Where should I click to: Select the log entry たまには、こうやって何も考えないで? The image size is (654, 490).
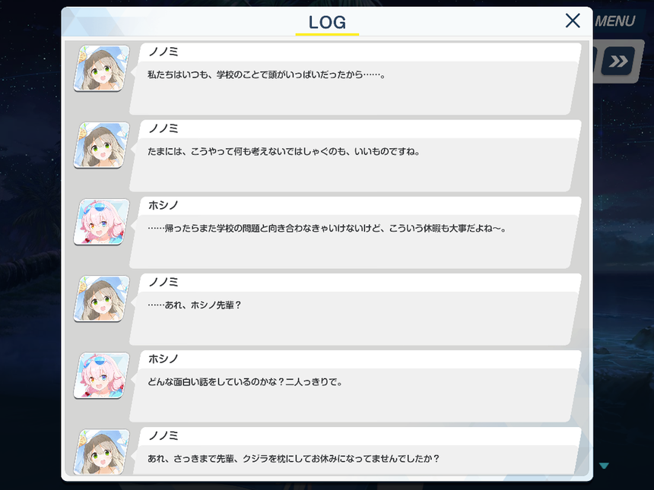click(x=355, y=156)
